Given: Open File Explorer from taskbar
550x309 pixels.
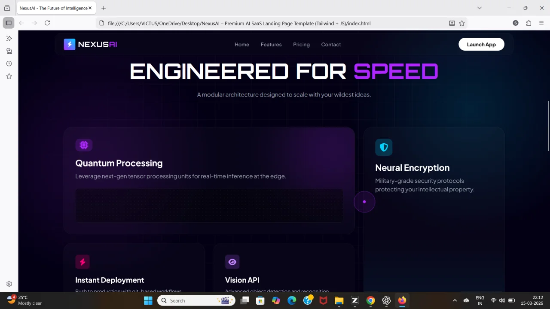Looking at the screenshot, I should tap(339, 300).
